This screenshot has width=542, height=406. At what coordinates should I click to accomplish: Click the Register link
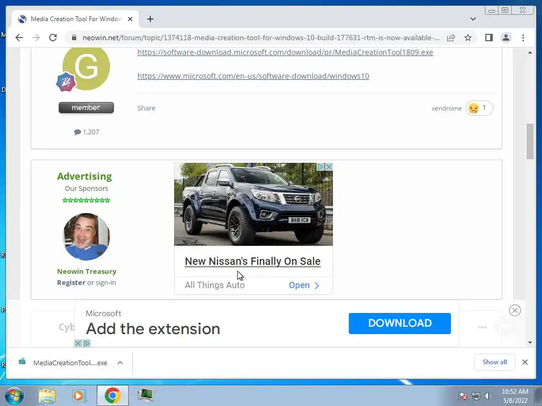[71, 282]
